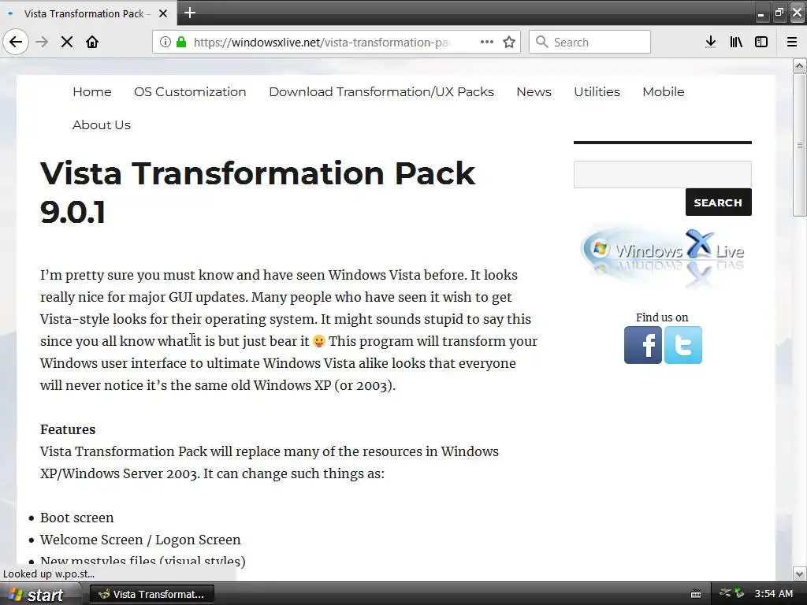Go back using the browser back arrow
The image size is (807, 605).
click(16, 42)
